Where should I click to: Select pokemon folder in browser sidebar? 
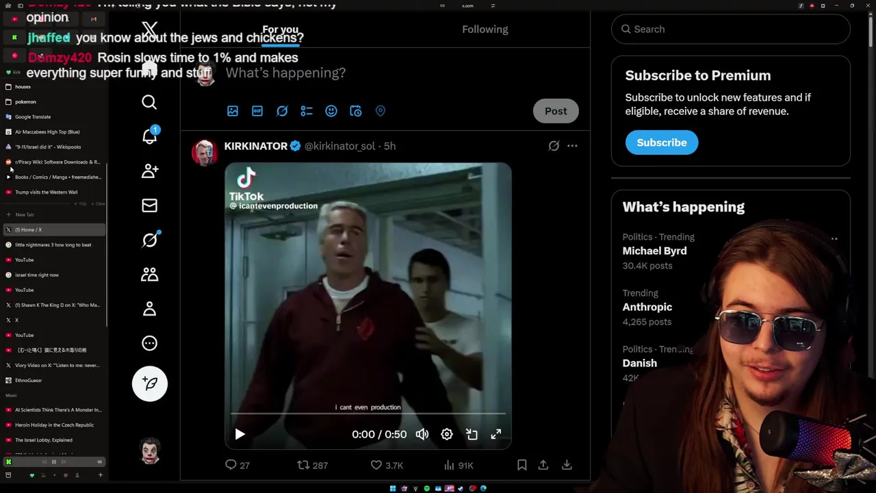54,101
